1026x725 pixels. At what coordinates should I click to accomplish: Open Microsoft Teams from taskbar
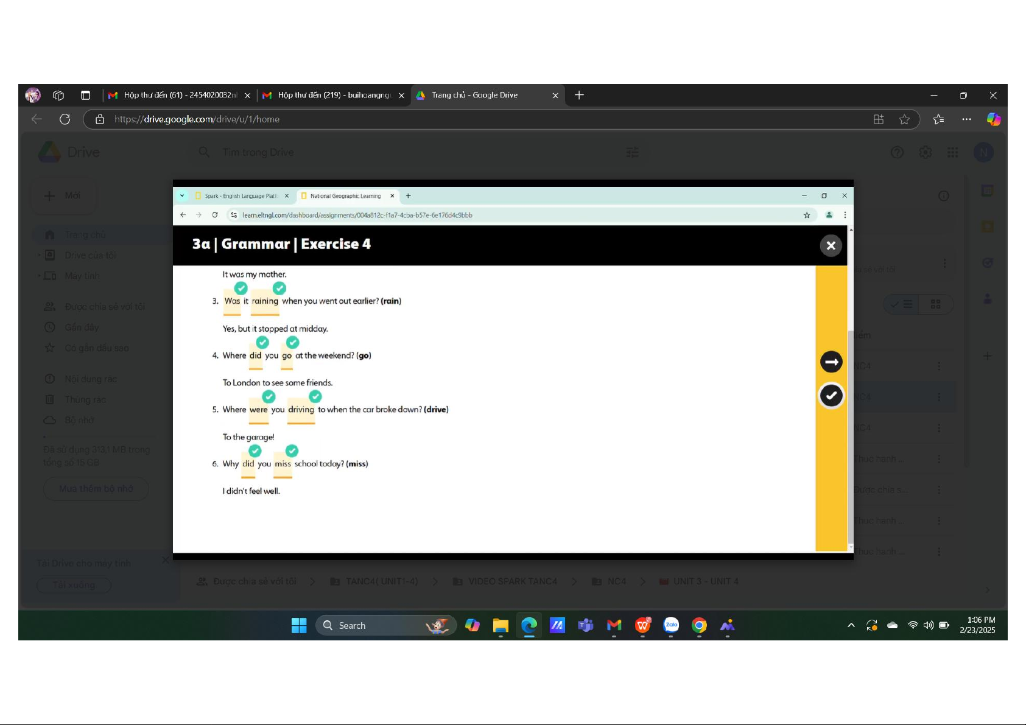pyautogui.click(x=585, y=625)
